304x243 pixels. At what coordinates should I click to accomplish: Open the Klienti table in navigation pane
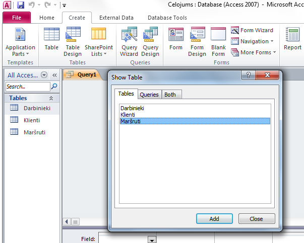coord(31,120)
